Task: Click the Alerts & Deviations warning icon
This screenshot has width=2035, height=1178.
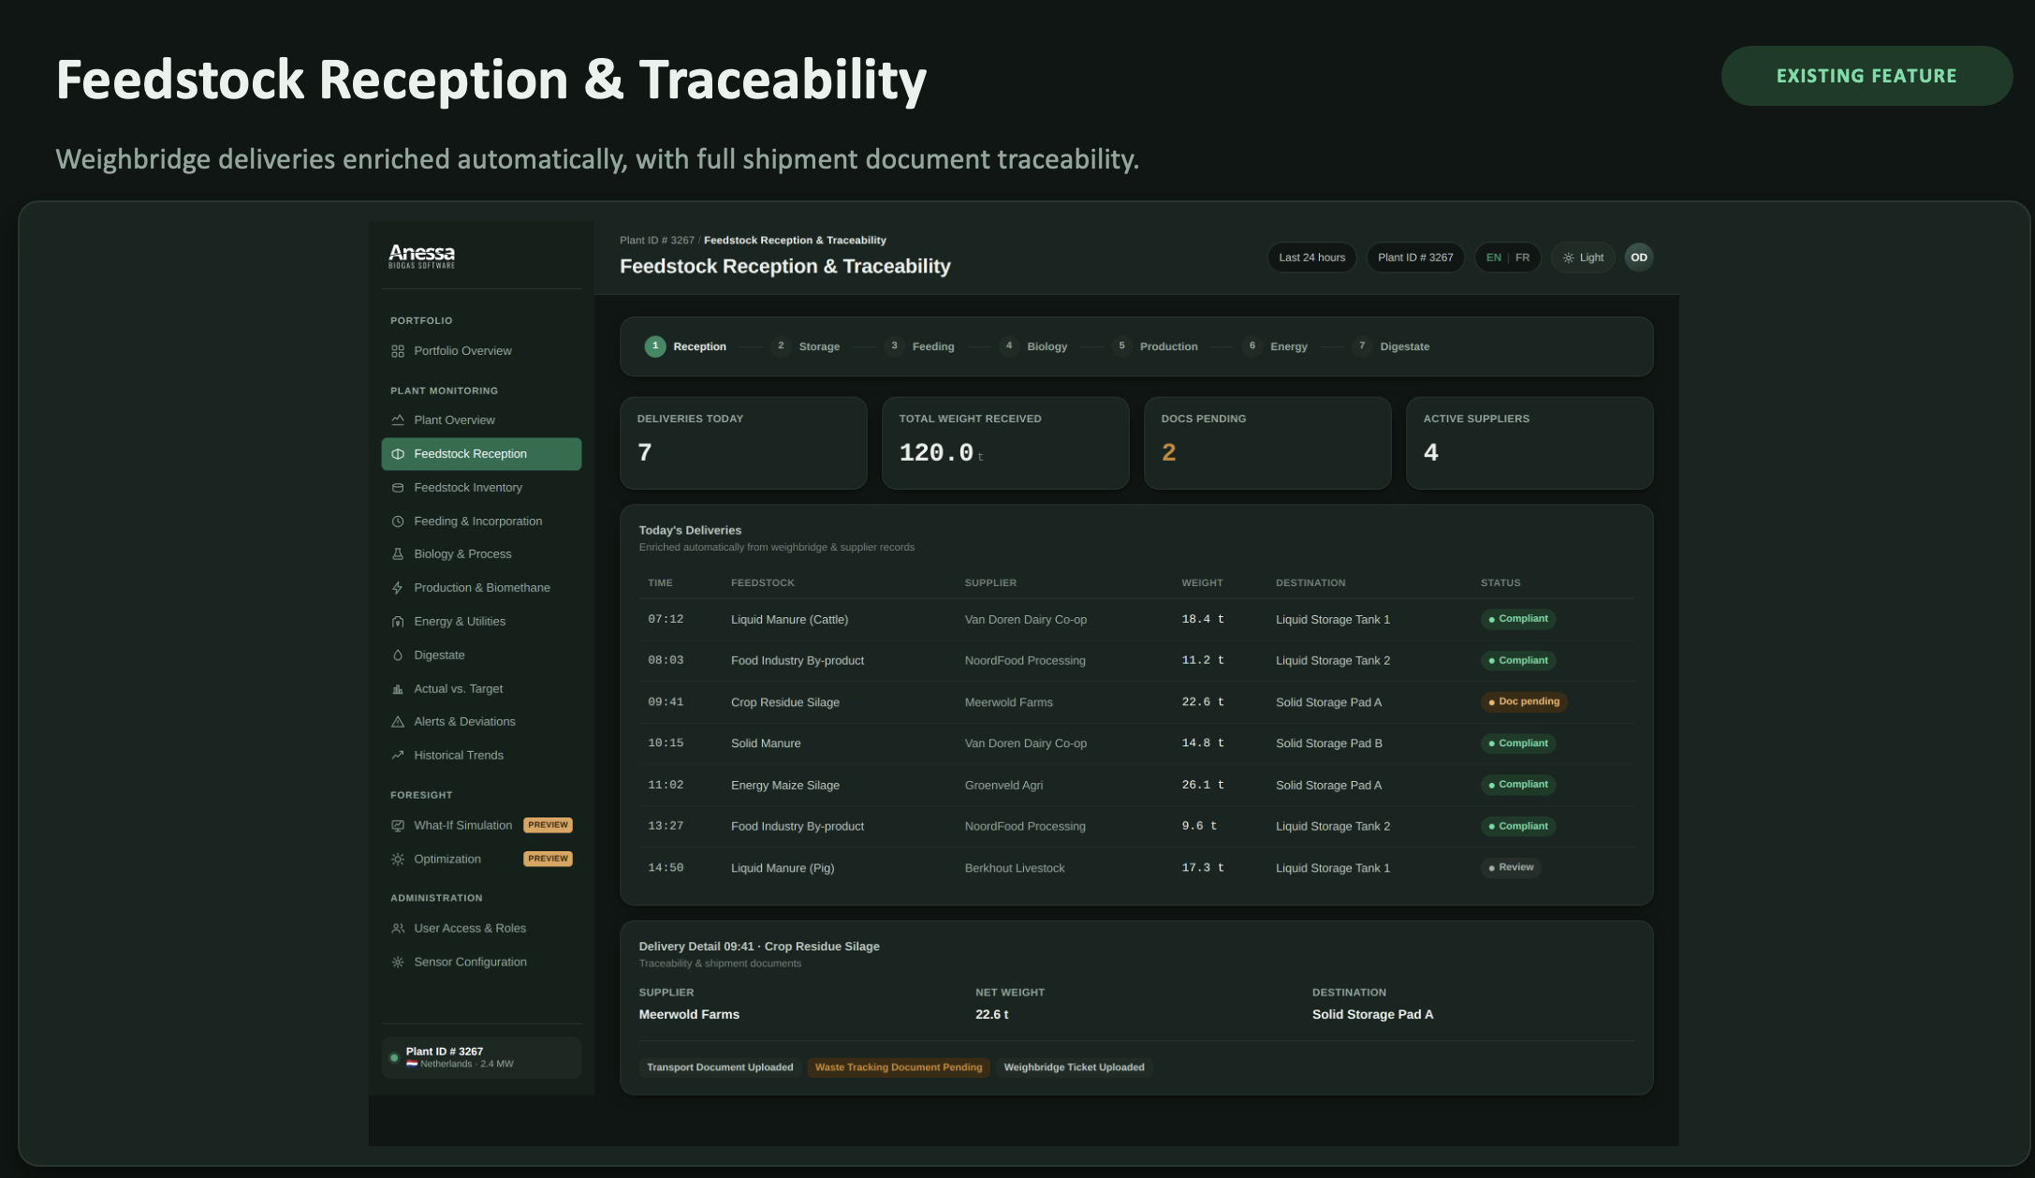Action: point(398,722)
